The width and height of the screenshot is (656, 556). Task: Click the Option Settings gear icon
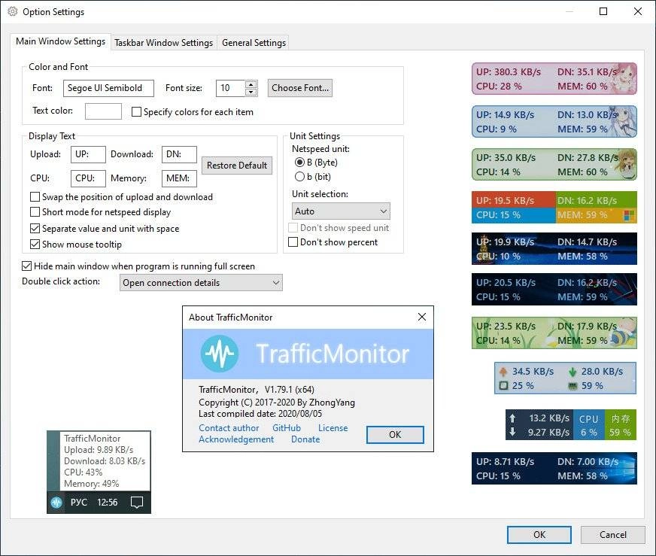click(x=13, y=12)
